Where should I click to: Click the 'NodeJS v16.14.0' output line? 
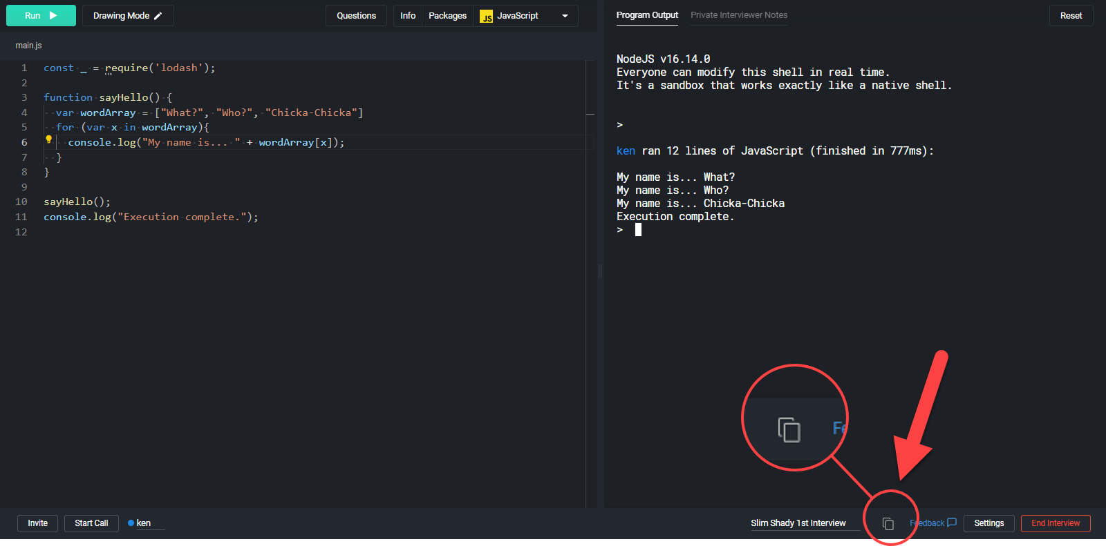(664, 59)
